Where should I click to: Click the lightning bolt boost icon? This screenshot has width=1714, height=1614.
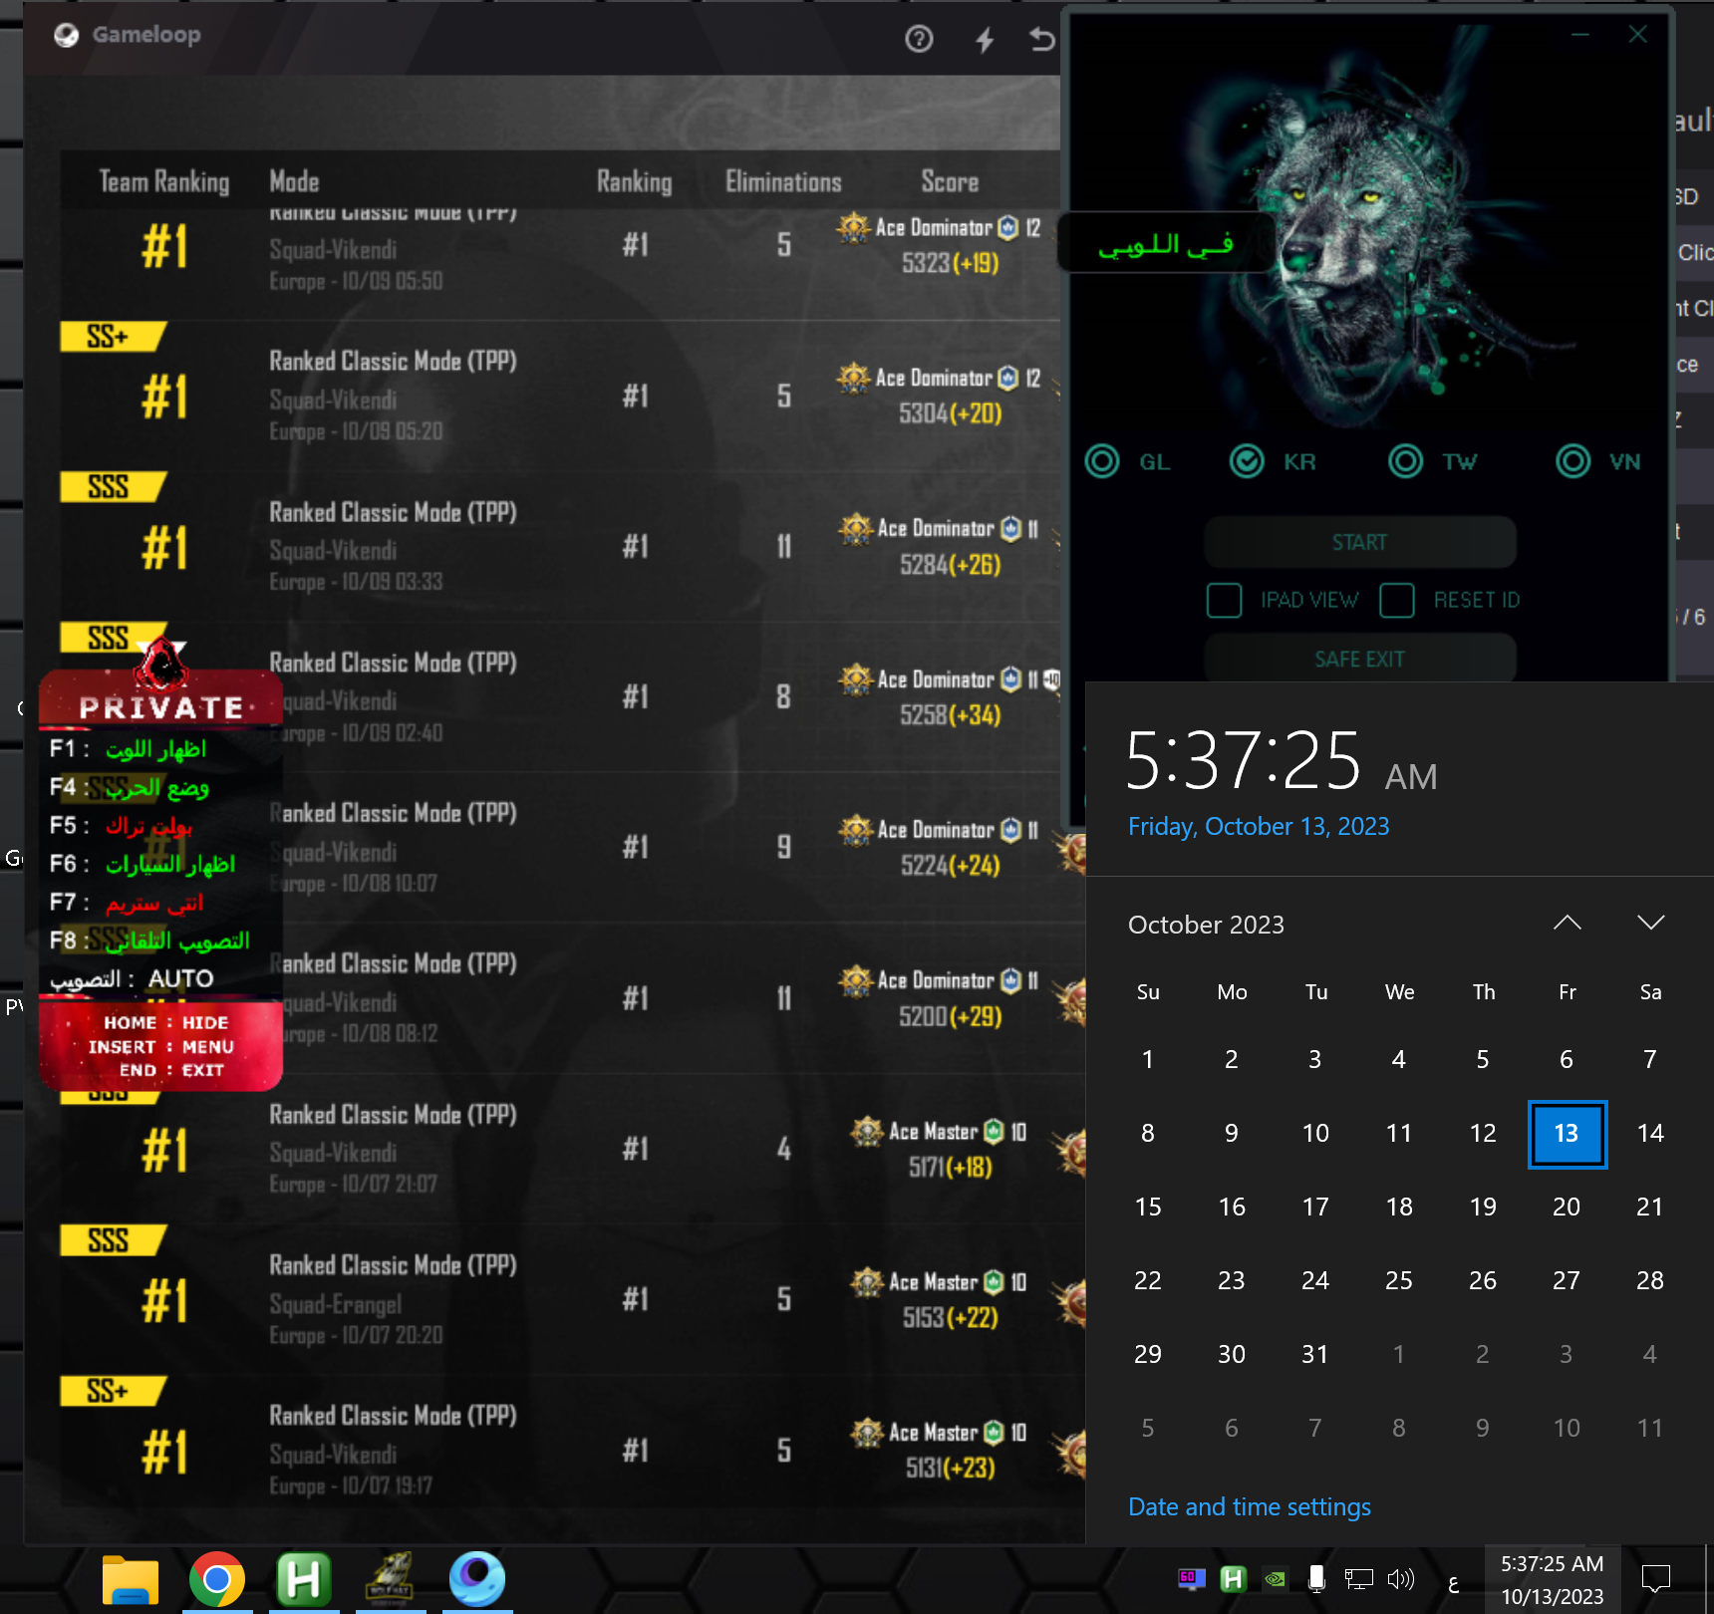click(x=985, y=39)
